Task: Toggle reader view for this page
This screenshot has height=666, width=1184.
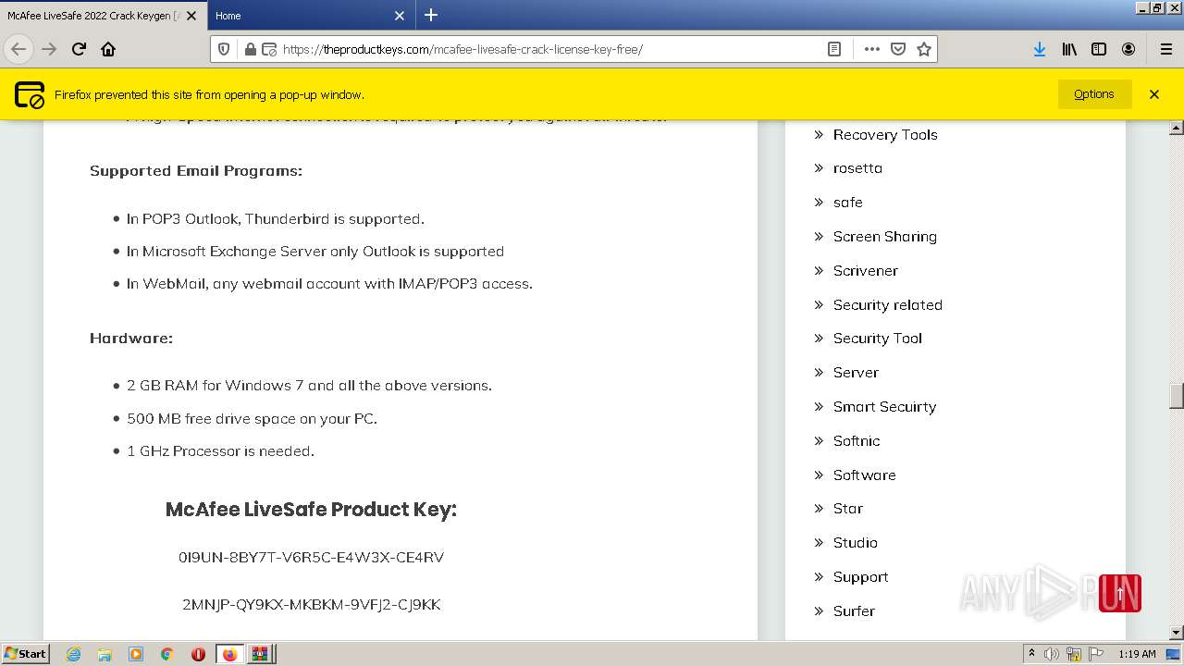Action: coord(834,49)
